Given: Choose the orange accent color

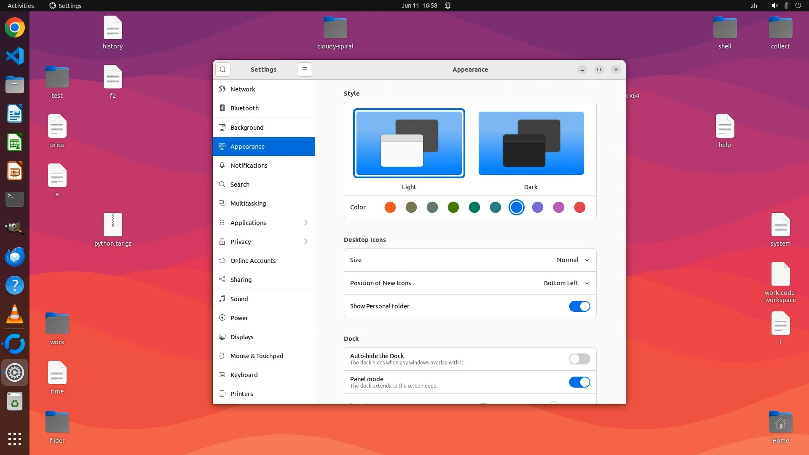Looking at the screenshot, I should 390,207.
